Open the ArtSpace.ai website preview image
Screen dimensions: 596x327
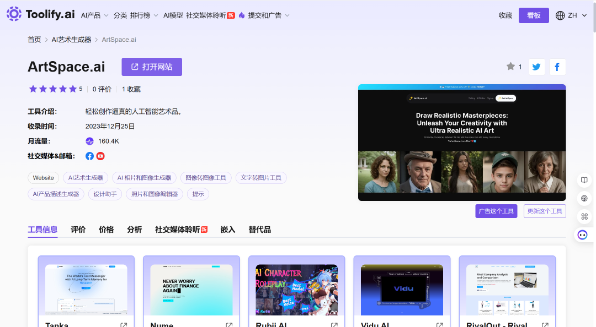462,143
